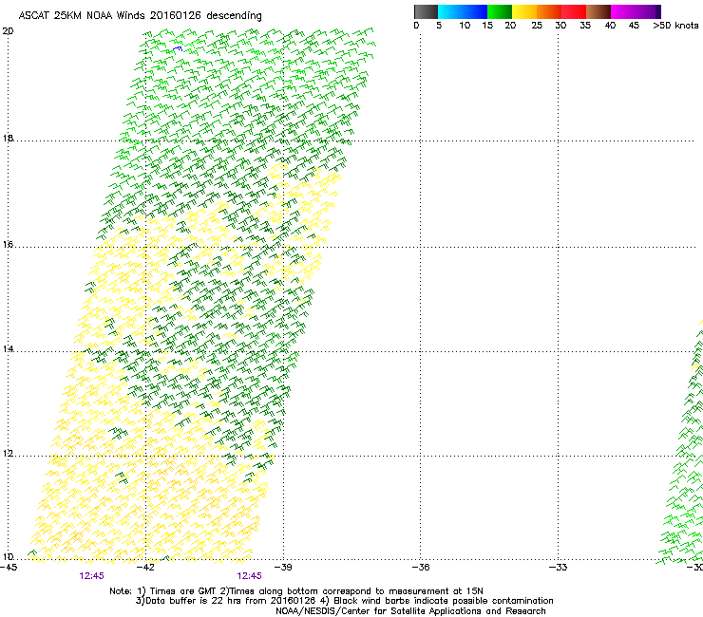The width and height of the screenshot is (703, 617).
Task: Click the legend tick label '25'
Action: pyautogui.click(x=537, y=26)
